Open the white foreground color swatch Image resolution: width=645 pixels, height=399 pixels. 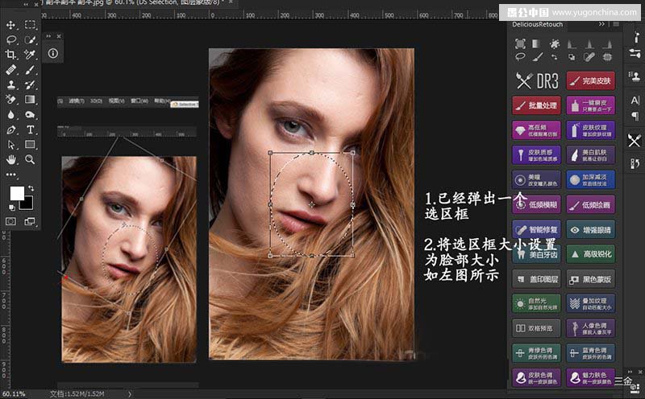pos(17,193)
